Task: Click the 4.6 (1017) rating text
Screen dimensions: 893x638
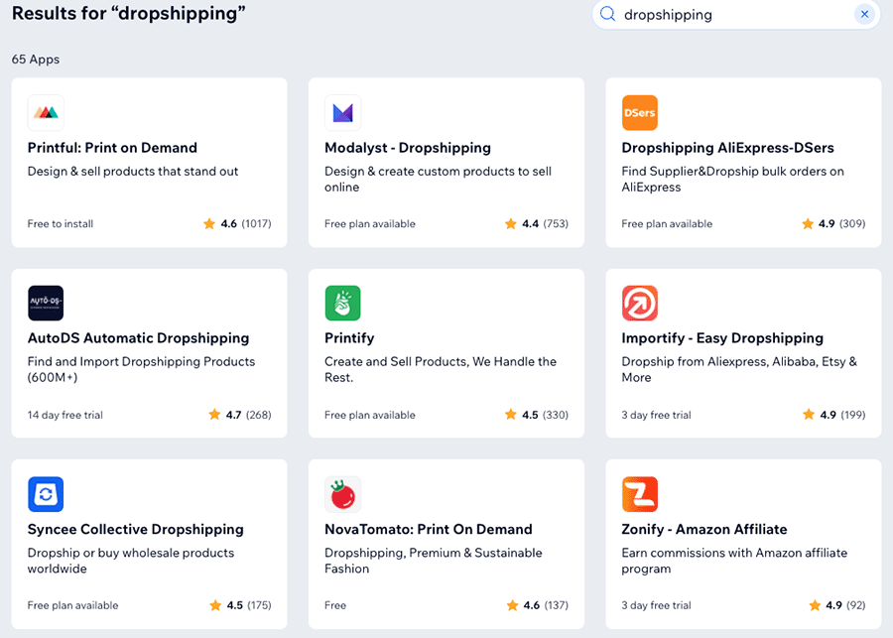Action: click(246, 224)
